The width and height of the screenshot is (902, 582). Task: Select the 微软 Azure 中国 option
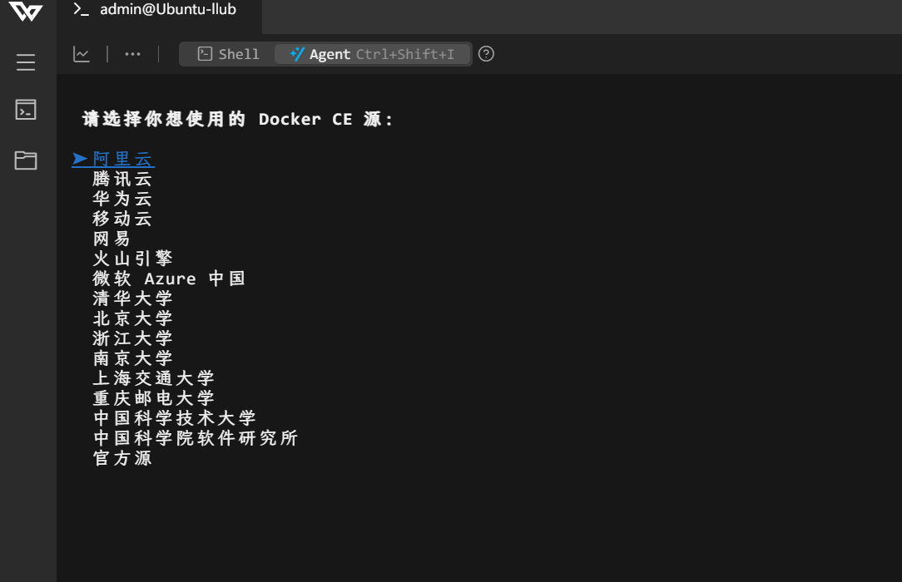pyautogui.click(x=169, y=279)
